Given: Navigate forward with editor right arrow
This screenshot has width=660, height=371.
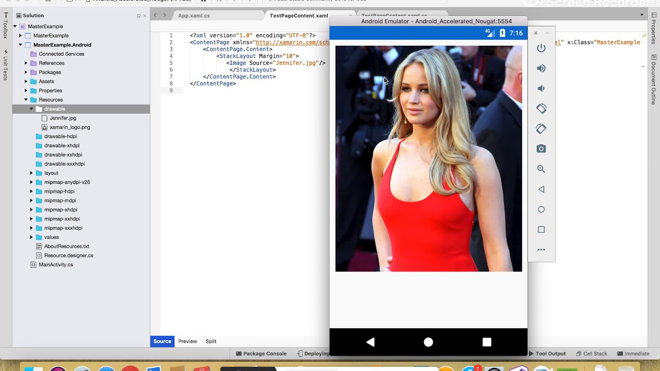Looking at the screenshot, I should [x=164, y=15].
